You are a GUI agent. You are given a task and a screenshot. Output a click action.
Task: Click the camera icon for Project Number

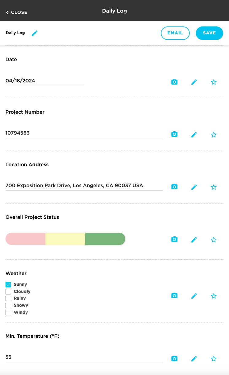click(x=174, y=134)
